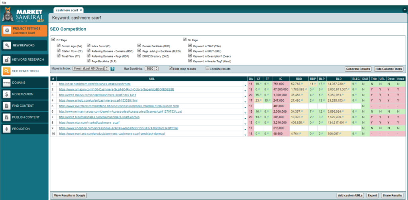The width and height of the screenshot is (408, 200).
Task: Click arrow icon next to Uniqlo TF value 15
Action: 269,101
